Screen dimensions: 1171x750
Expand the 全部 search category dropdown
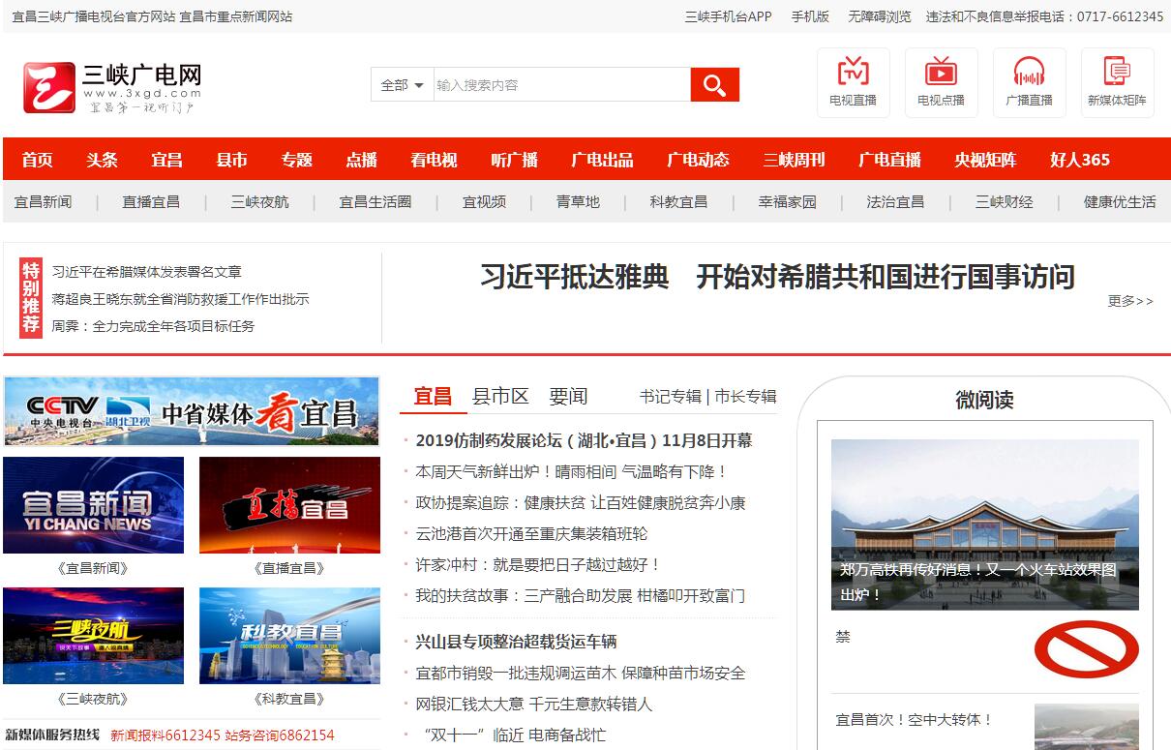coord(403,85)
